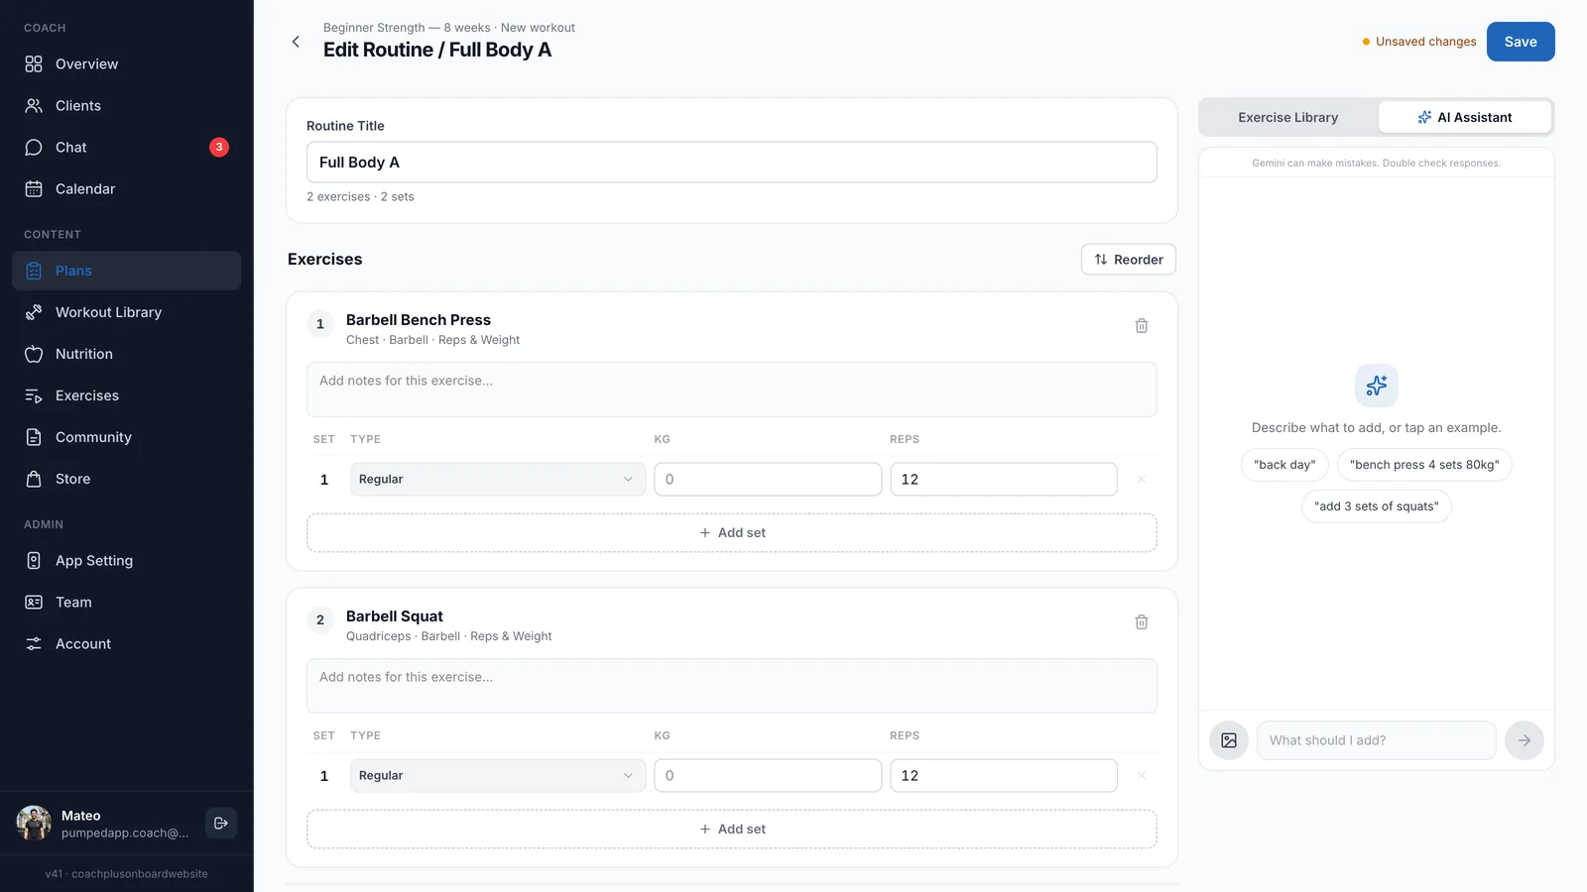Click the image upload icon in AI Assistant

(x=1229, y=740)
